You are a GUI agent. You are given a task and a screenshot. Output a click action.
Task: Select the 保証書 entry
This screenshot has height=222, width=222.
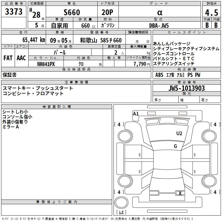tap(9, 75)
